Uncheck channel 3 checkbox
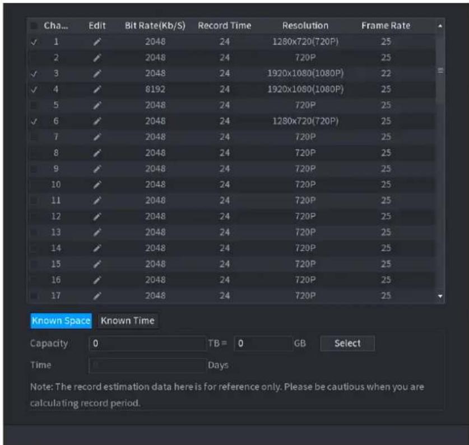This screenshot has height=445, width=469. click(x=34, y=73)
